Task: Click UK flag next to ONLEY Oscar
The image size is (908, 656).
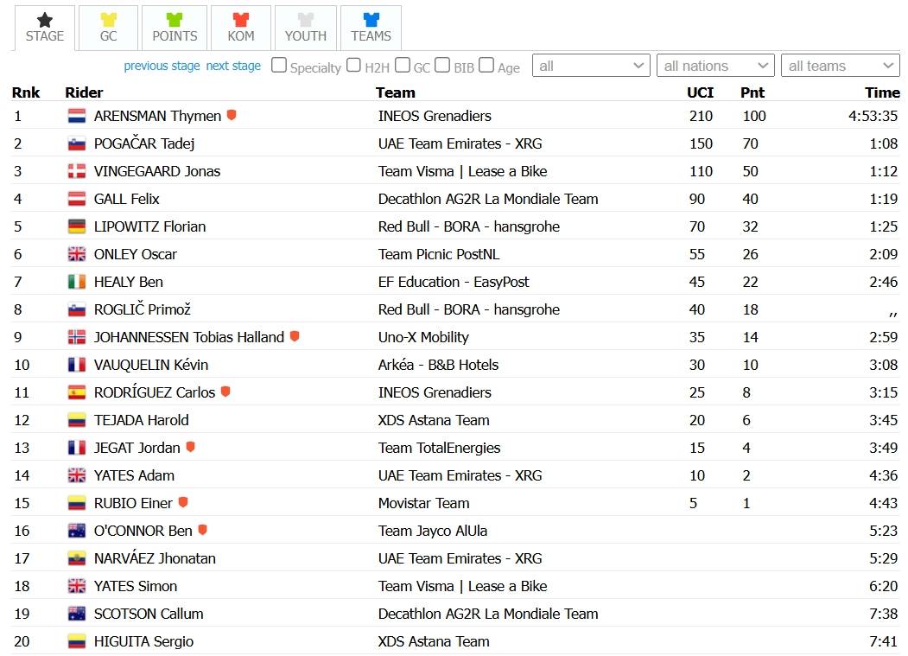Action: [x=76, y=254]
